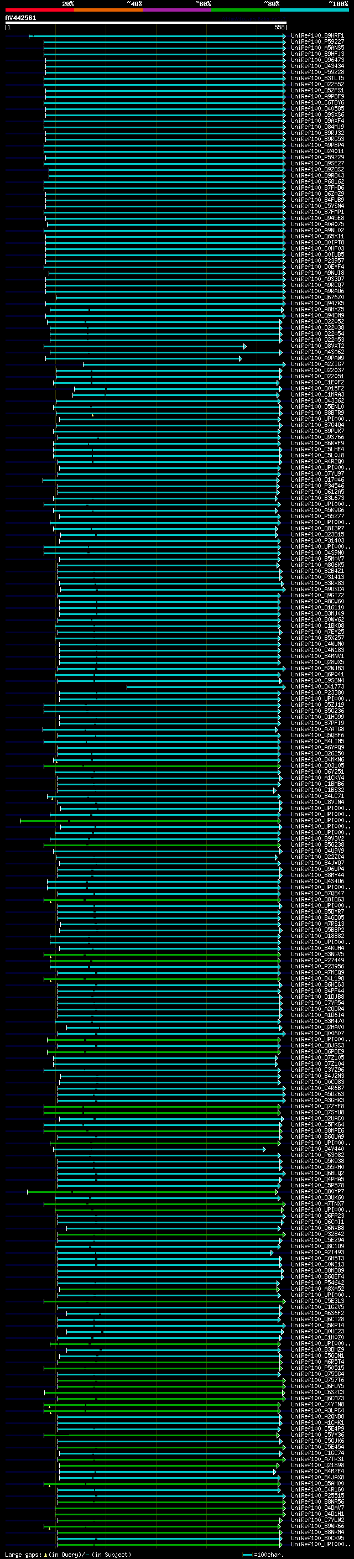Select the UniRef100_B3DMZ9 label
Viewport: 354px width, 1559px height.
point(317,1349)
